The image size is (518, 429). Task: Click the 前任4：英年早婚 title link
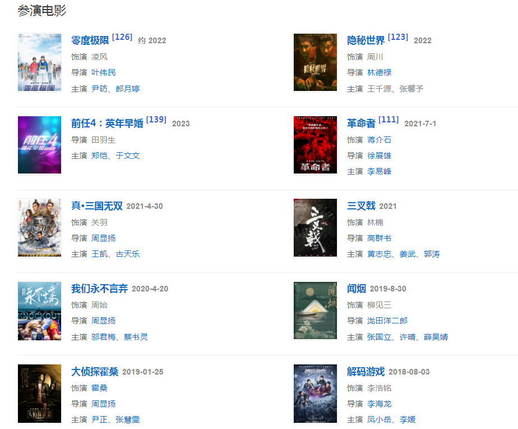tap(107, 124)
